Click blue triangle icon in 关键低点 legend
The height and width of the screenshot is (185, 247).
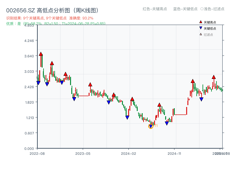(x=201, y=28)
